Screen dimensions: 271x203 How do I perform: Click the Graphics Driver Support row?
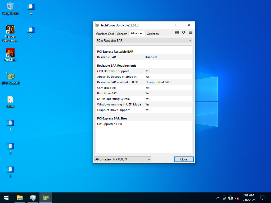click(144, 110)
